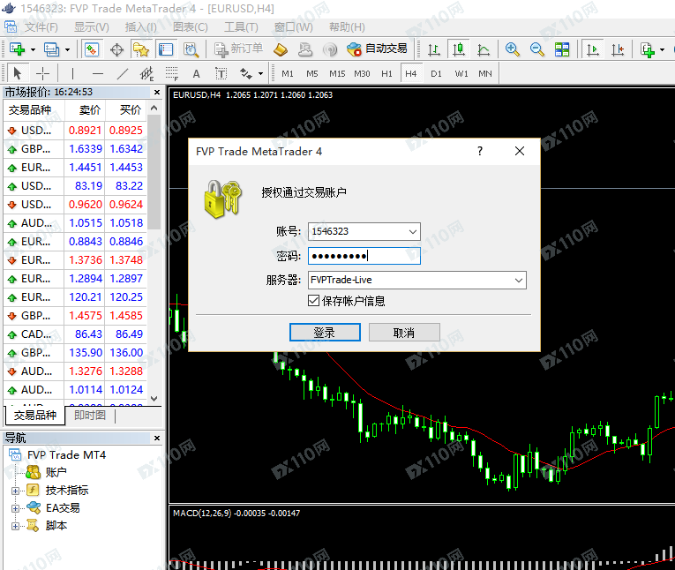Switch to M1 timeframe
The image size is (675, 570).
(x=288, y=73)
